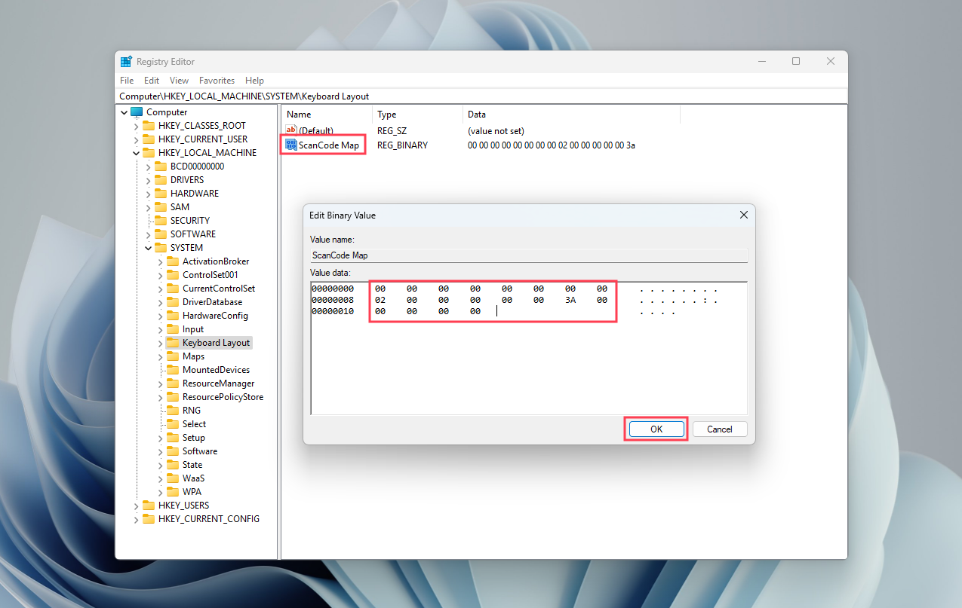Expand the HKEY_USERS node arrow
The width and height of the screenshot is (962, 608).
137,506
